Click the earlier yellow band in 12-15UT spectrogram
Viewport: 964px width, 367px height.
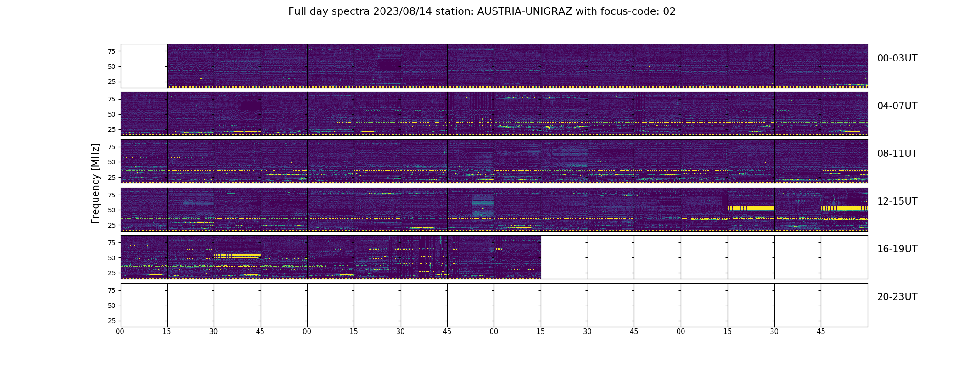[751, 208]
